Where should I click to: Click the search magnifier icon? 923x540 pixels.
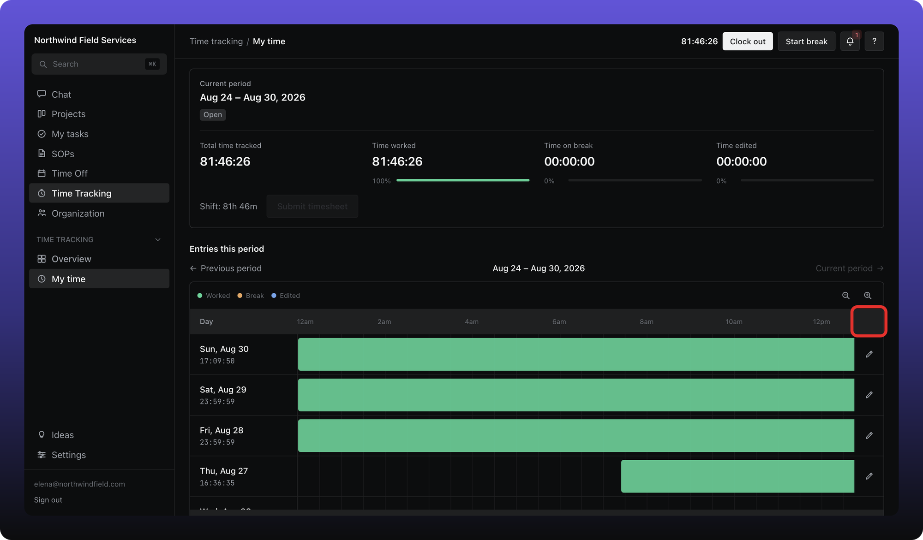(x=43, y=64)
